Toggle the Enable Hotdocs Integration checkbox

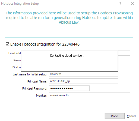coord(7,44)
